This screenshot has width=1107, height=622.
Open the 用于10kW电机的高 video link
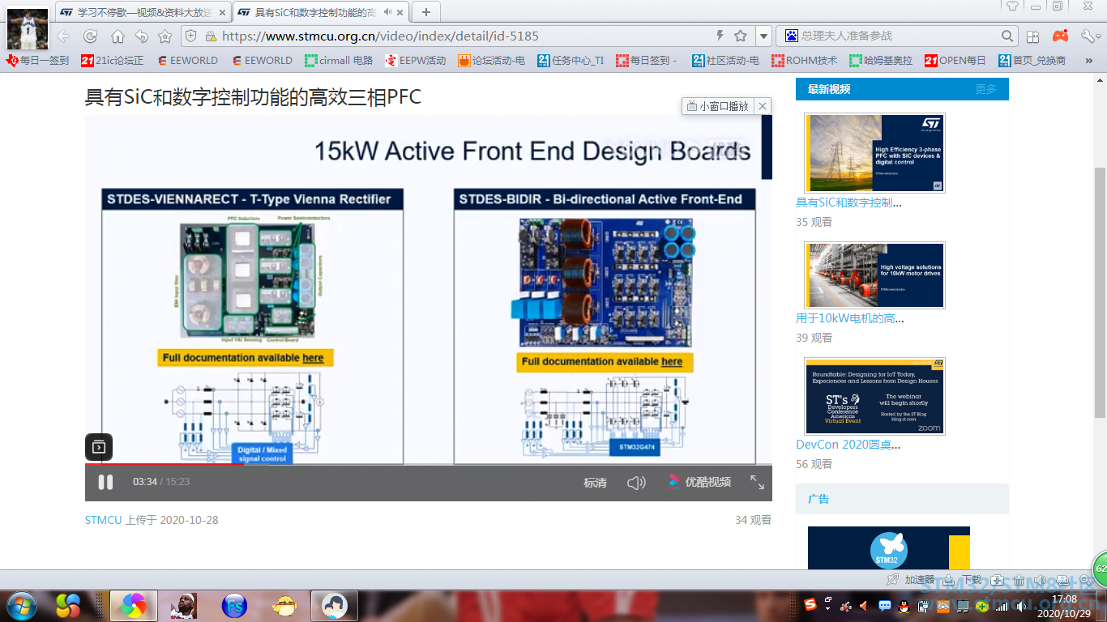tap(850, 318)
